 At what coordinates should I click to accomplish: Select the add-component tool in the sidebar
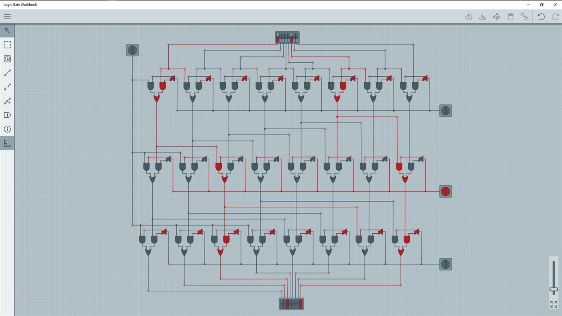pos(7,114)
